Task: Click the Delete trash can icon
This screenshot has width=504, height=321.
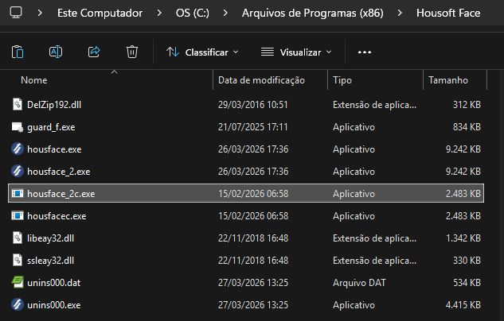Action: [132, 52]
